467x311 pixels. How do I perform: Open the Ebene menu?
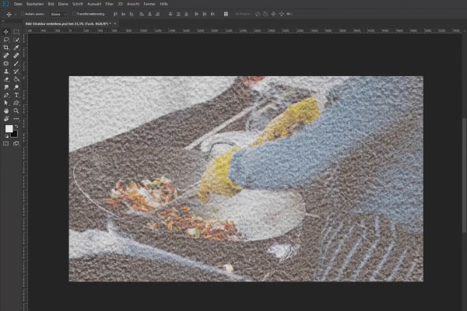pos(63,4)
